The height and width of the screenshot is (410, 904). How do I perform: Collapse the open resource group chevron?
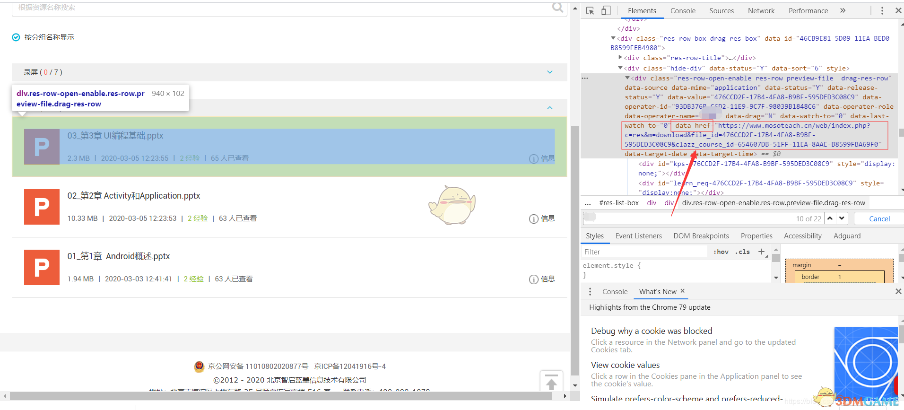[550, 108]
